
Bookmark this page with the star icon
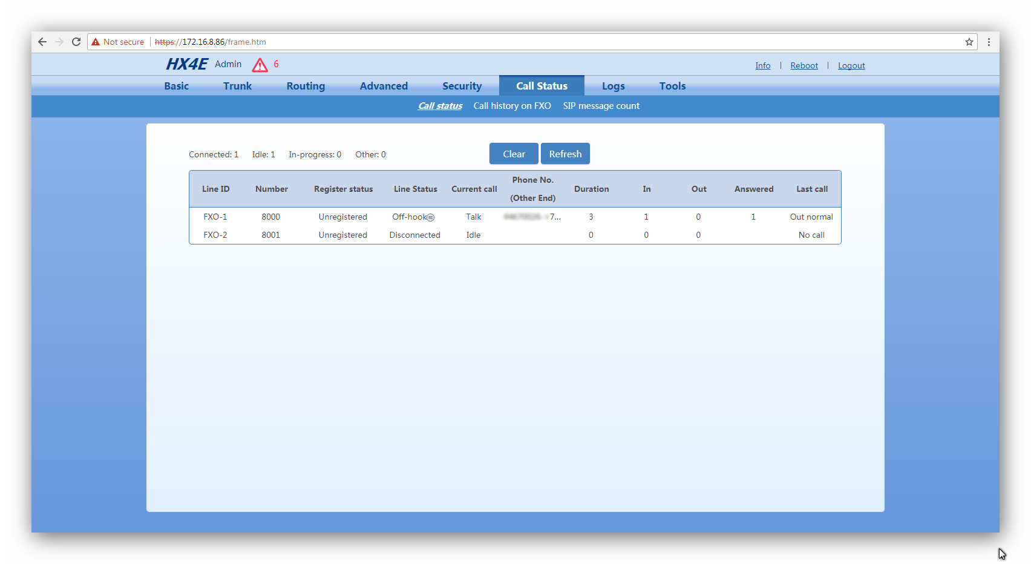pos(969,42)
